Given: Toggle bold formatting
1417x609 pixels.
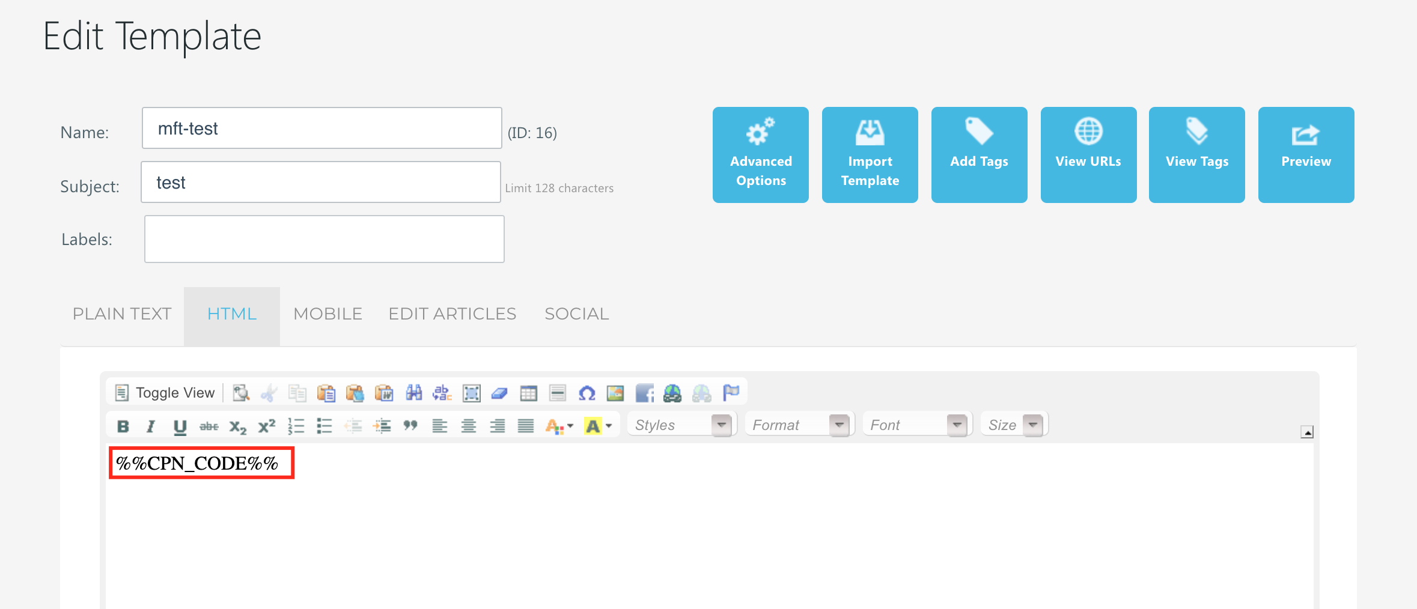Looking at the screenshot, I should pyautogui.click(x=123, y=426).
